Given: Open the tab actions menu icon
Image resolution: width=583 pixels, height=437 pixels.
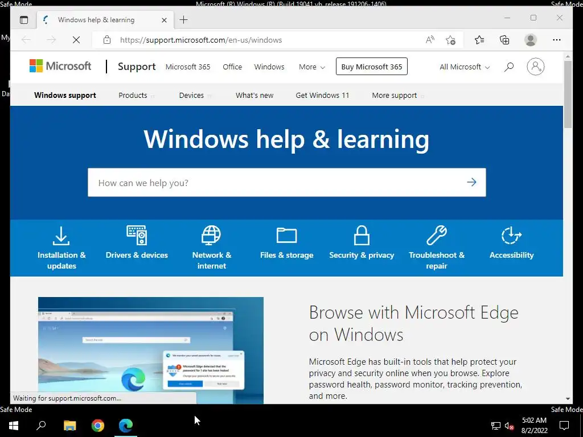Looking at the screenshot, I should tap(24, 20).
